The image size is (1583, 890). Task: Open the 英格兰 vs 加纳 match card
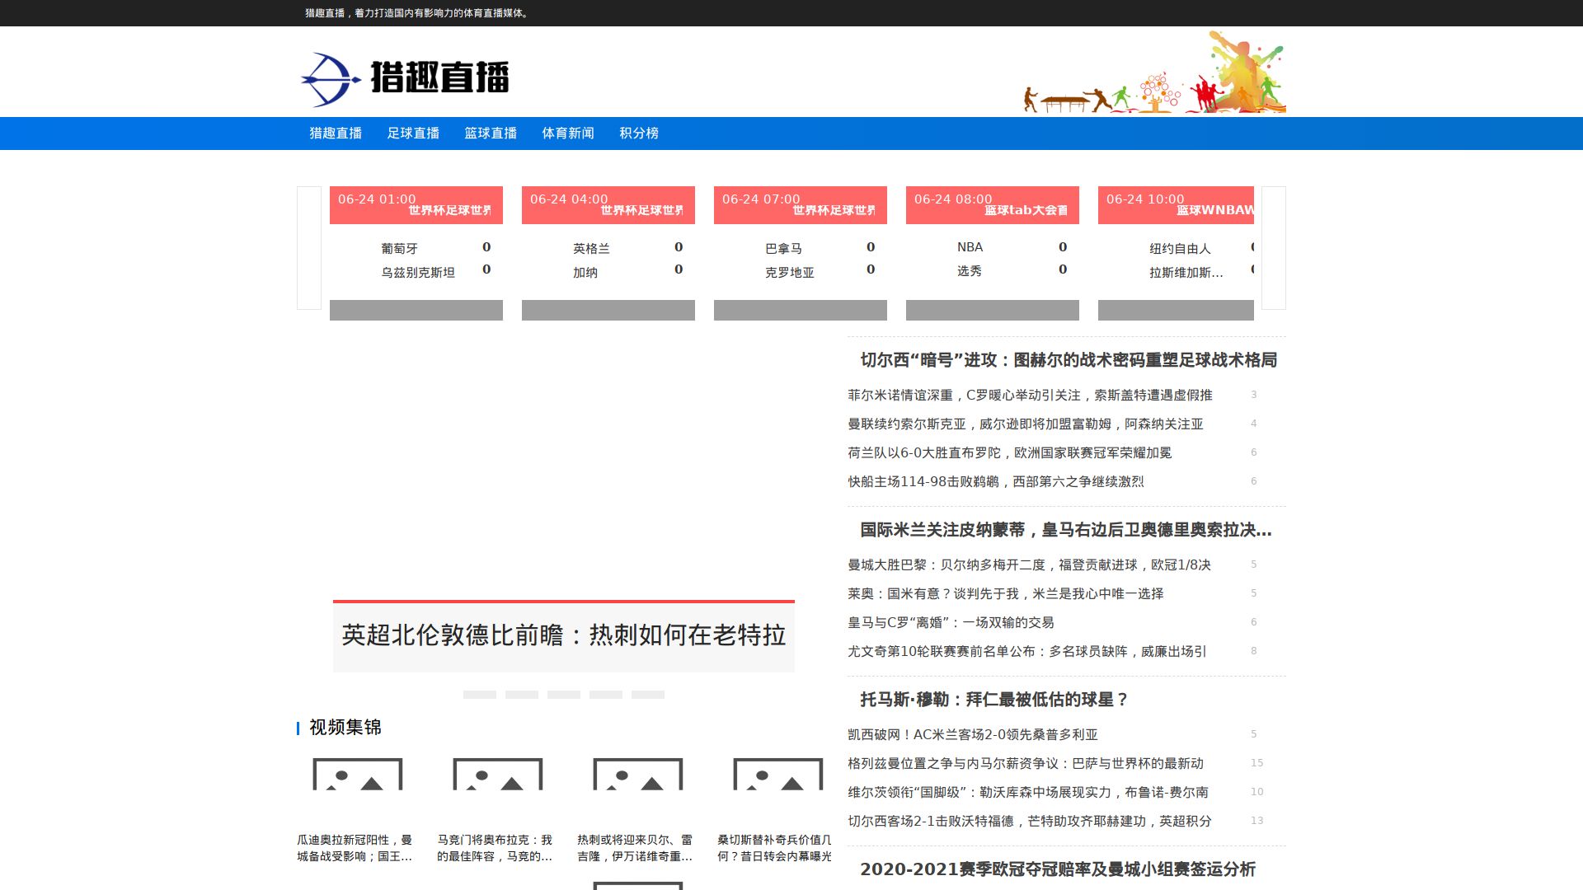[608, 253]
